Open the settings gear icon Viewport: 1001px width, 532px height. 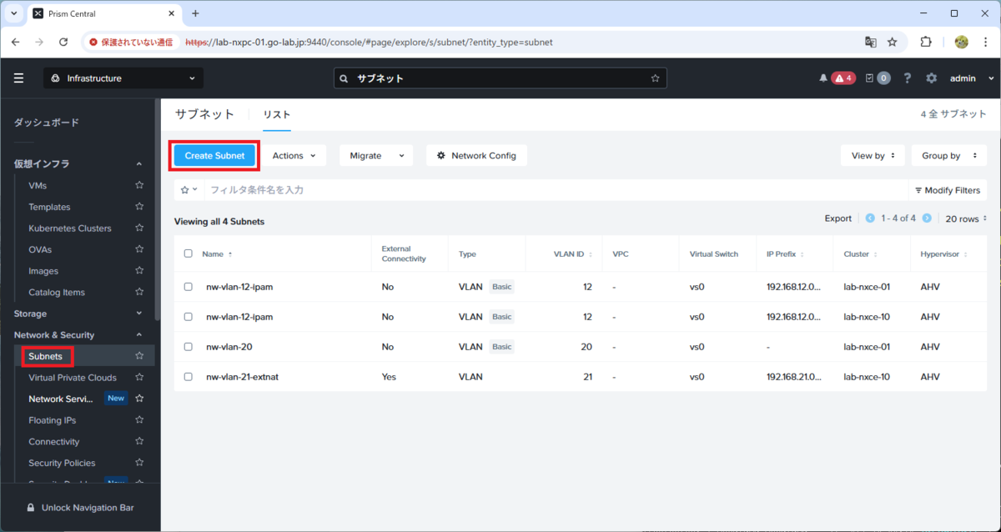[932, 78]
